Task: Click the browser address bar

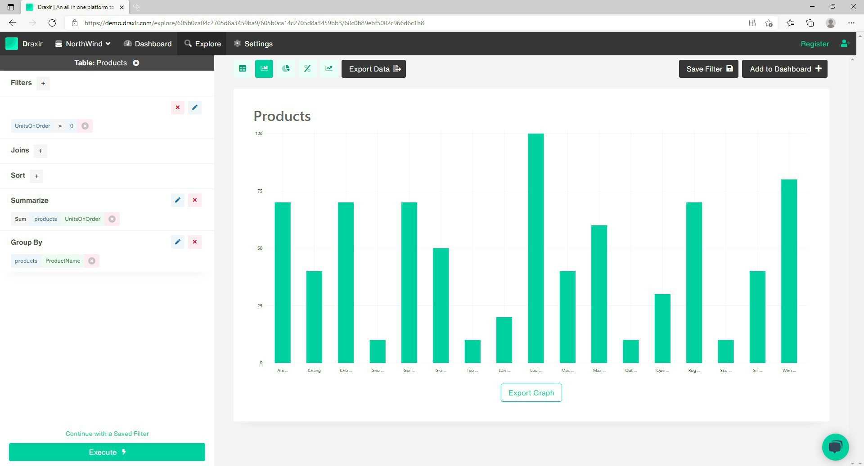Action: coord(405,23)
